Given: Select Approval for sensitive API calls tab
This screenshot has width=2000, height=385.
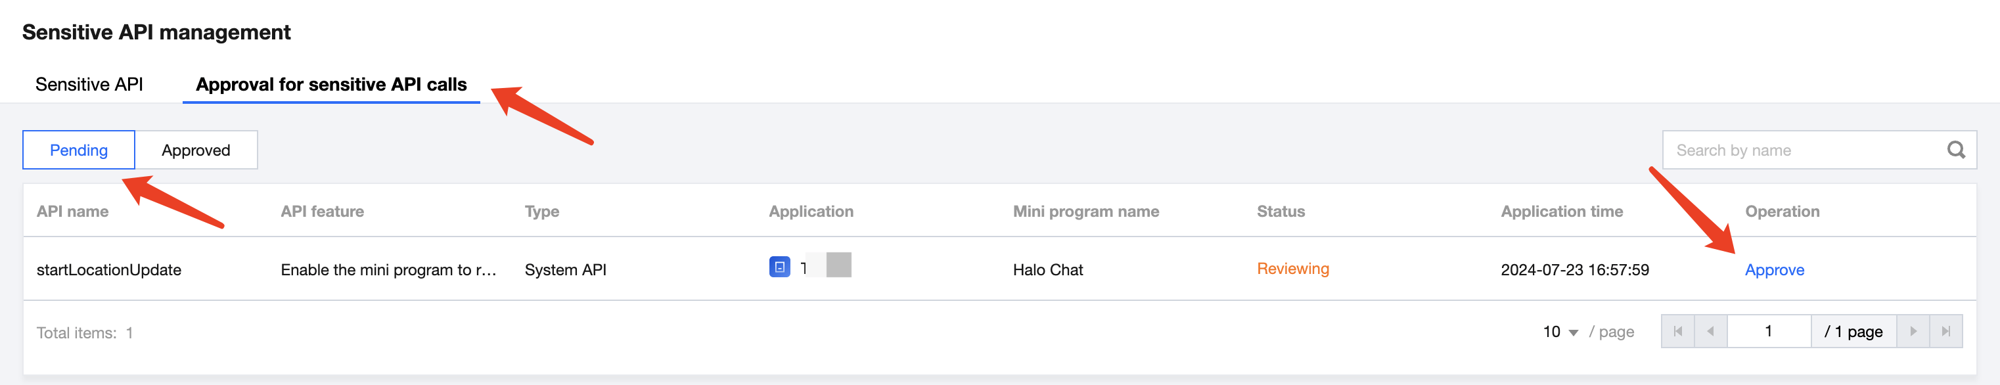Looking at the screenshot, I should [x=330, y=85].
